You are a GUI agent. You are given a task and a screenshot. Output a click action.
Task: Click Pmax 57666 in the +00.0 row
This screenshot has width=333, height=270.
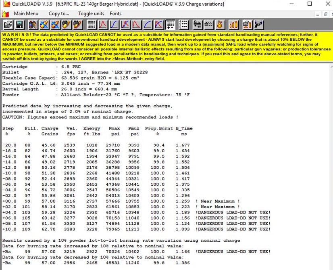coord(113,201)
